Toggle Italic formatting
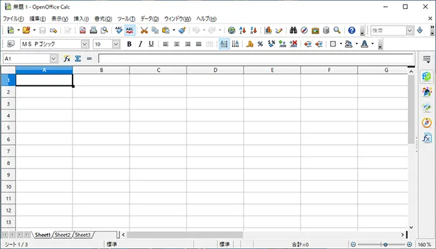 click(140, 44)
